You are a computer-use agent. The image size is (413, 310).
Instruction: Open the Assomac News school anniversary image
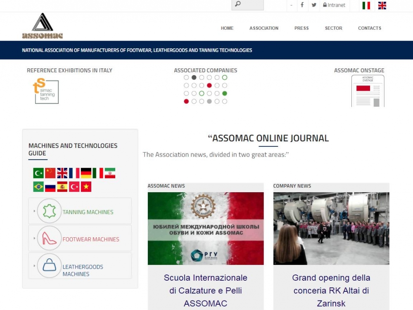click(206, 229)
